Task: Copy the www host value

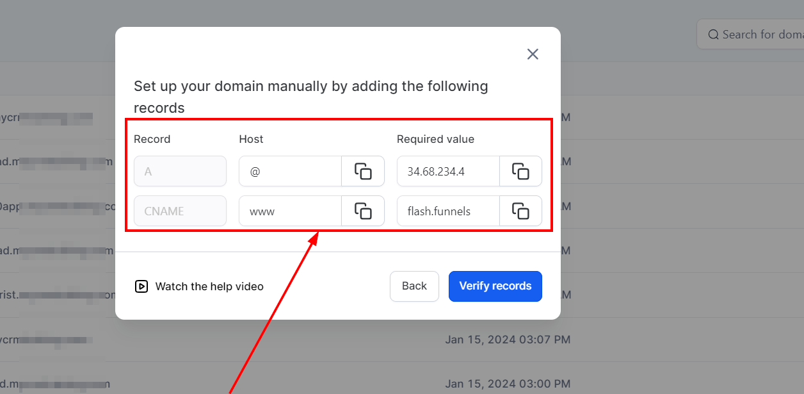Action: (x=363, y=211)
